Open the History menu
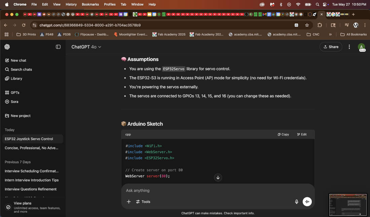The image size is (370, 217). [71, 4]
